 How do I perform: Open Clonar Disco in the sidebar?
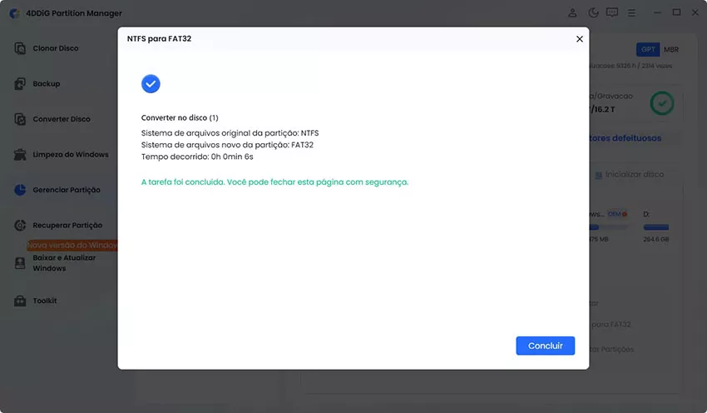tap(56, 48)
